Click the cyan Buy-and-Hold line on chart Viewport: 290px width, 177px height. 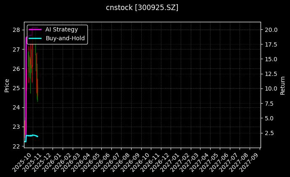pyautogui.click(x=32, y=135)
